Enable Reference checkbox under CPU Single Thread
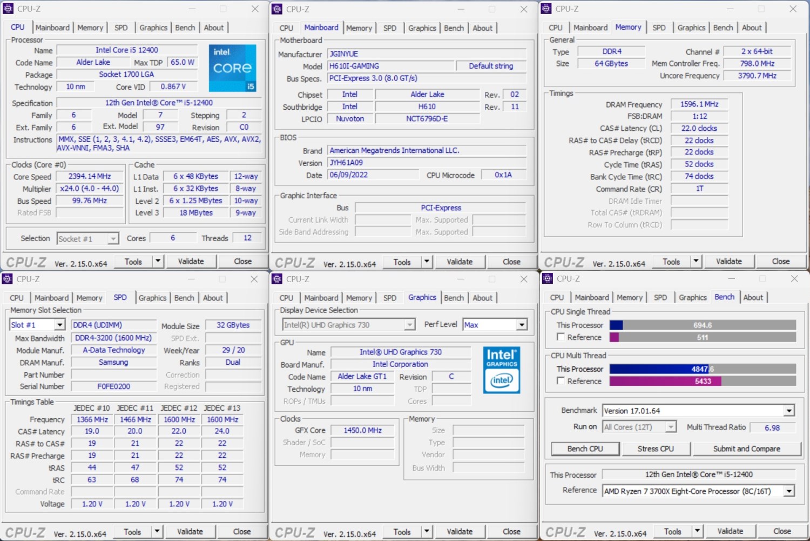Image resolution: width=810 pixels, height=541 pixels. [x=561, y=337]
